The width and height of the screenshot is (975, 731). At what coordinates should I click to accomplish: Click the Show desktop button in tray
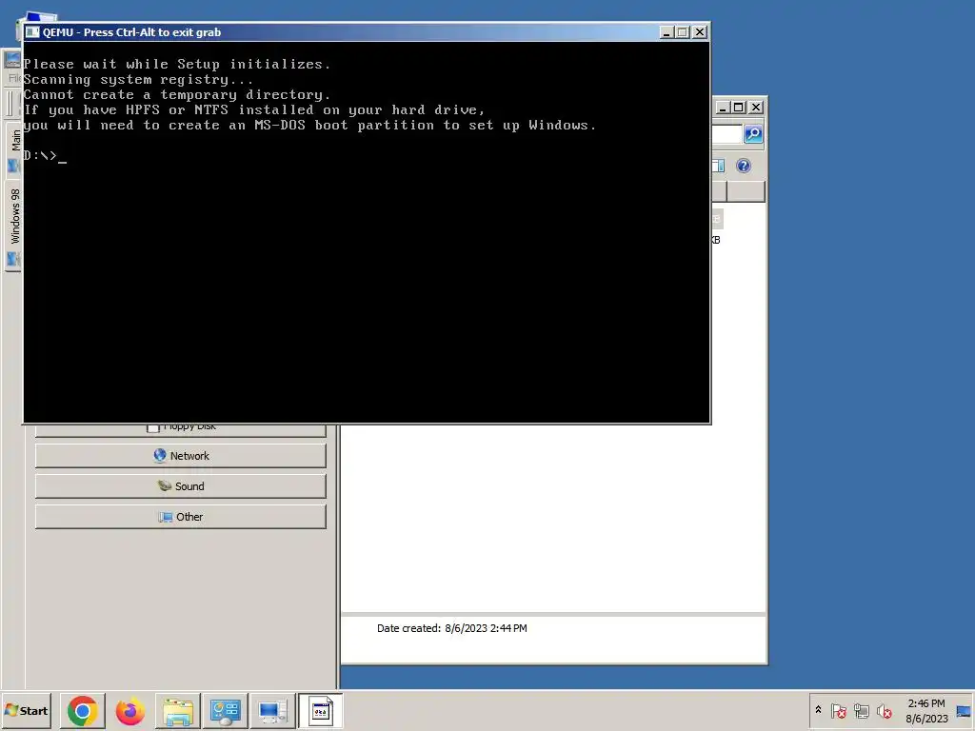(964, 710)
